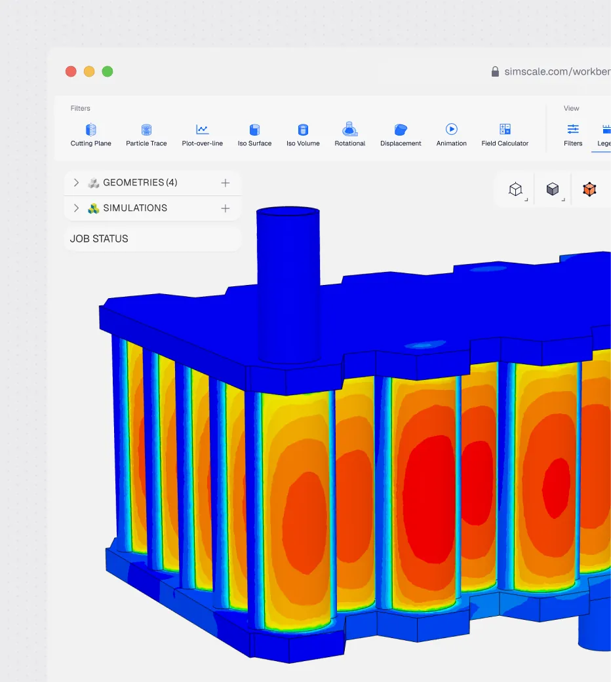Click the lock icon in address bar
Image resolution: width=611 pixels, height=682 pixels.
coord(495,71)
